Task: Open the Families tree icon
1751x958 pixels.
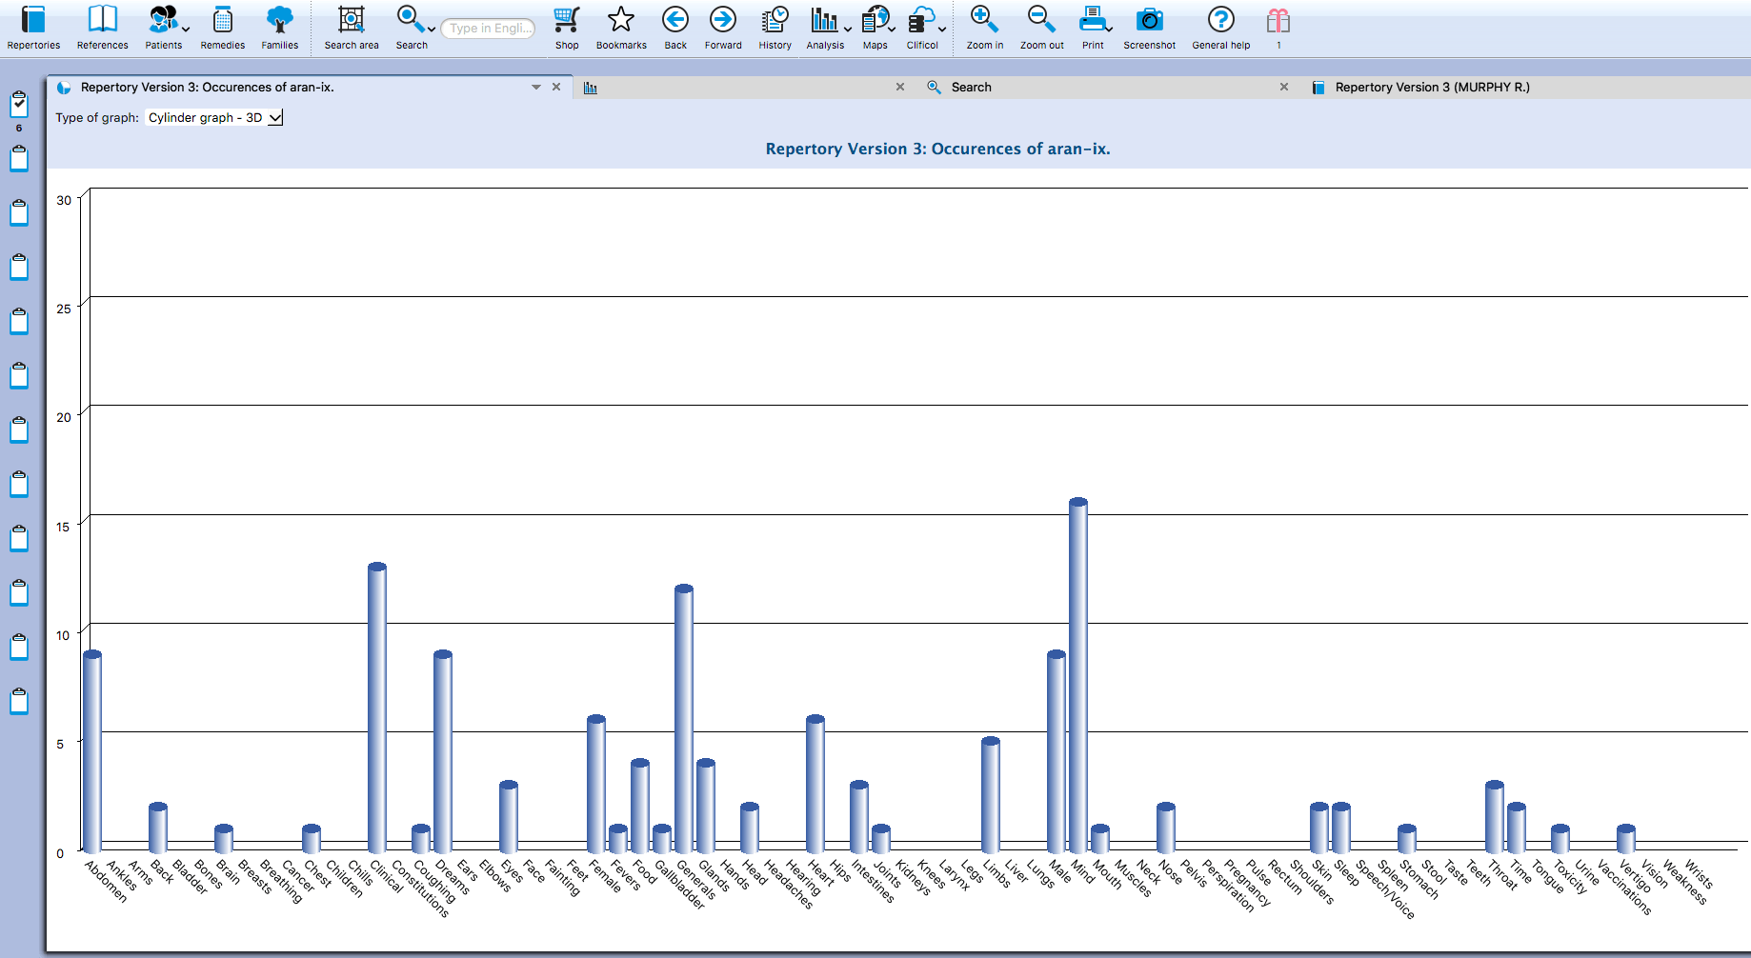Action: click(x=280, y=28)
